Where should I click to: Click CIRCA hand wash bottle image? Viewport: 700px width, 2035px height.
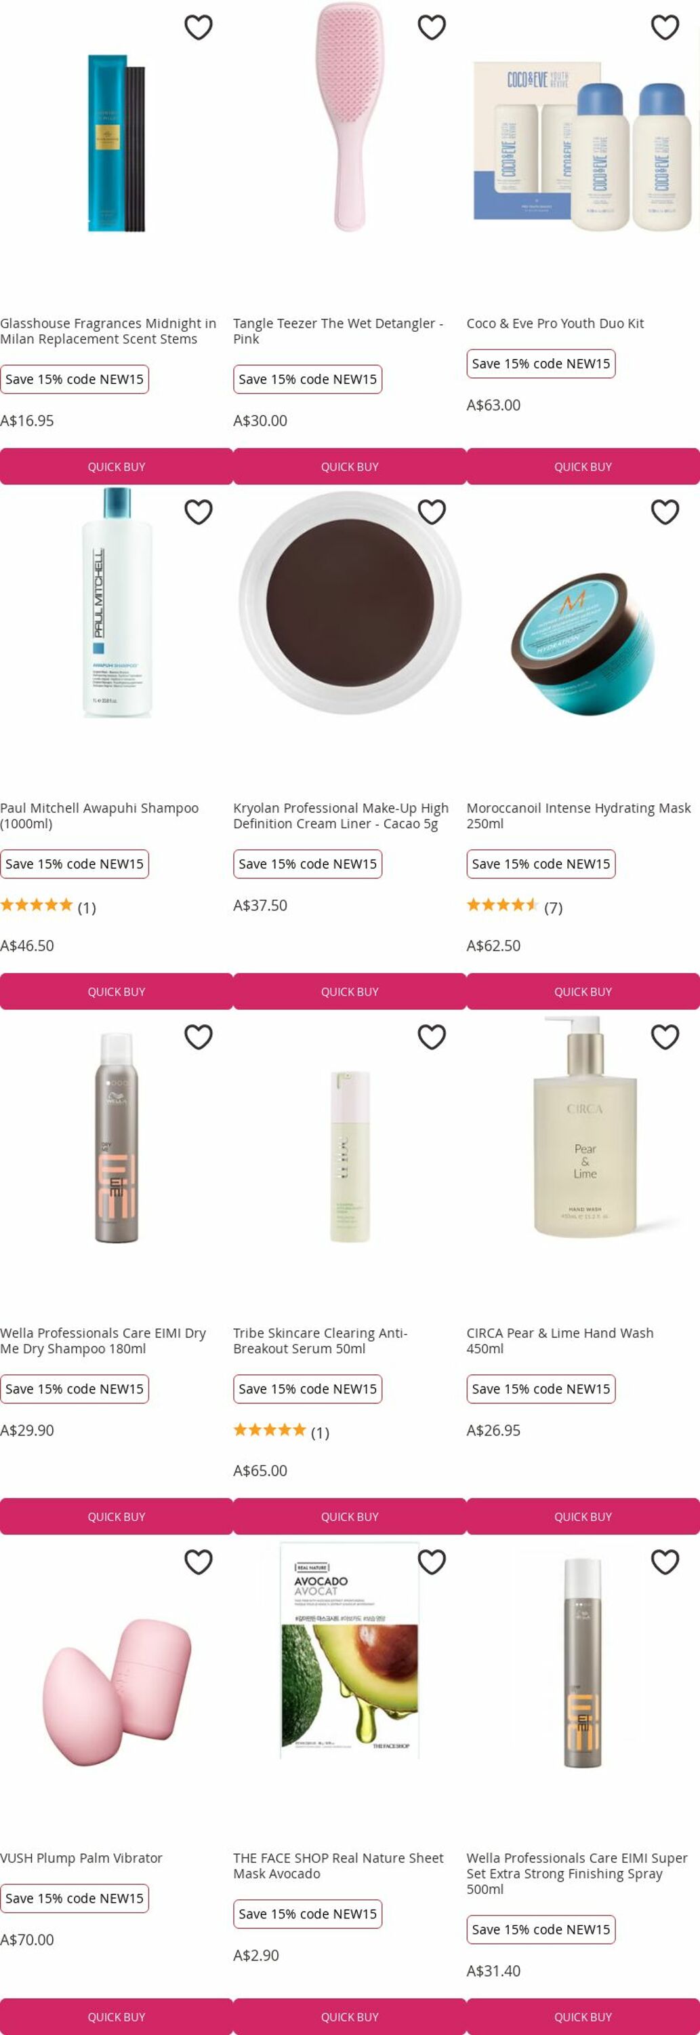[584, 1127]
